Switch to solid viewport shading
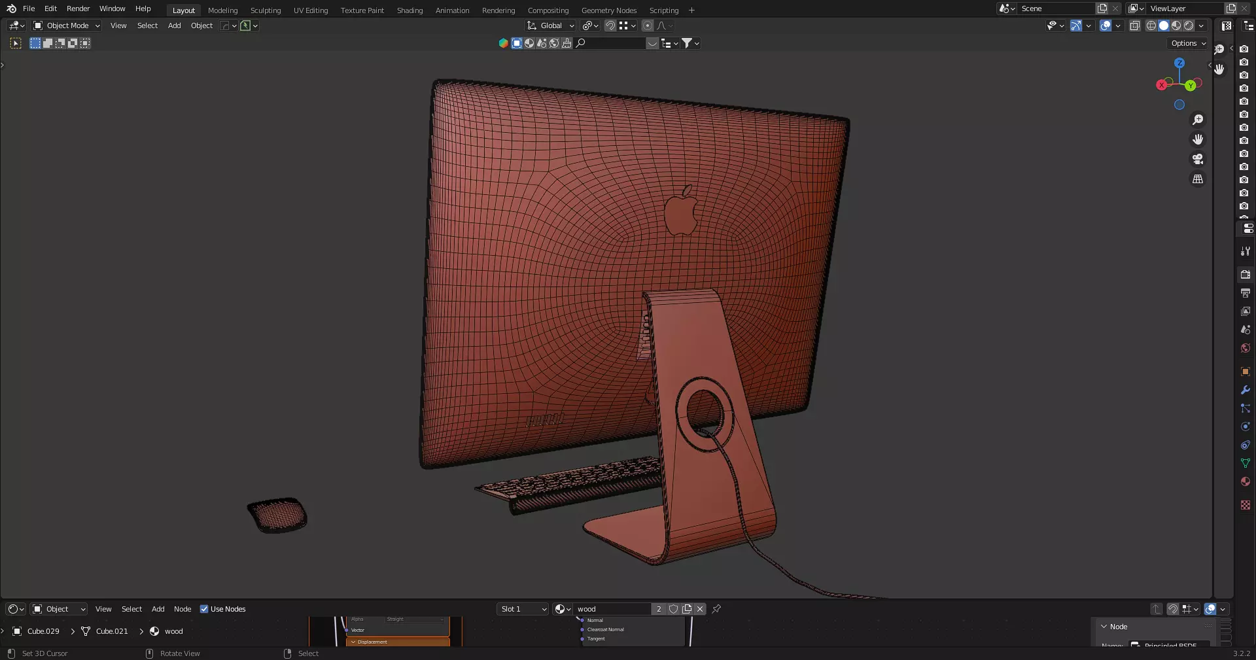The width and height of the screenshot is (1256, 660). [x=1164, y=26]
